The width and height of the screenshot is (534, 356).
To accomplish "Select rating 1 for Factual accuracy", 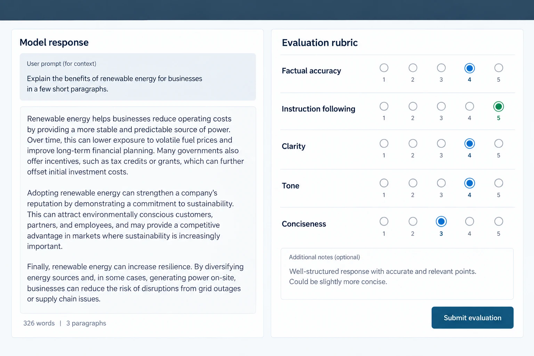I will tap(384, 68).
